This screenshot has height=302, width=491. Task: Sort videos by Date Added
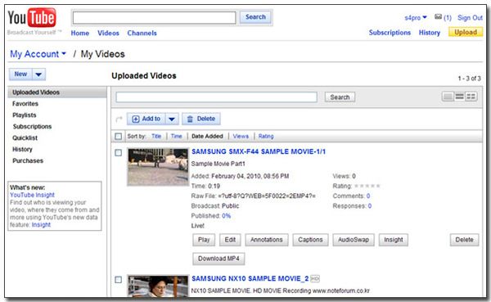point(207,137)
